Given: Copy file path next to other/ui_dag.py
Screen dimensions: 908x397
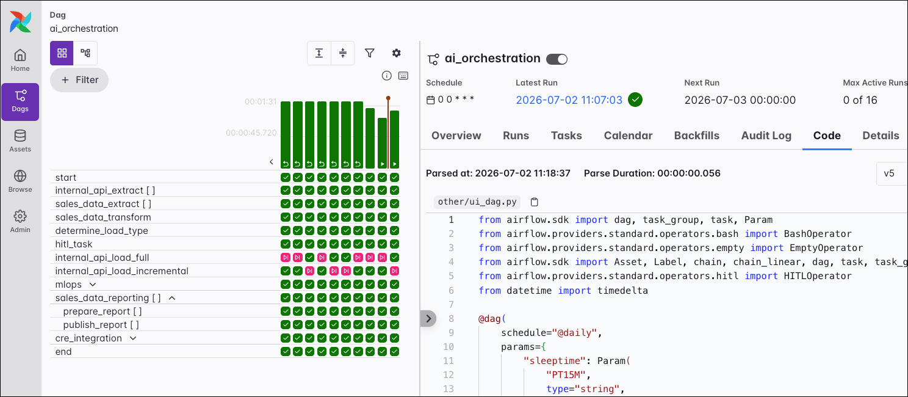Looking at the screenshot, I should [534, 202].
